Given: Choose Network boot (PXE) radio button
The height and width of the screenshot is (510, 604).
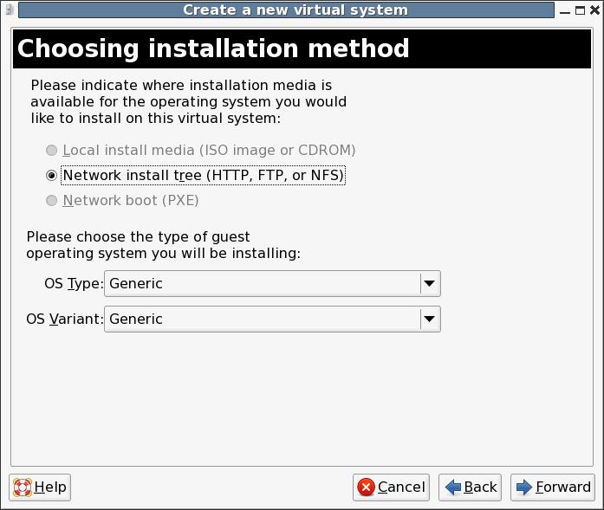Looking at the screenshot, I should pos(52,201).
